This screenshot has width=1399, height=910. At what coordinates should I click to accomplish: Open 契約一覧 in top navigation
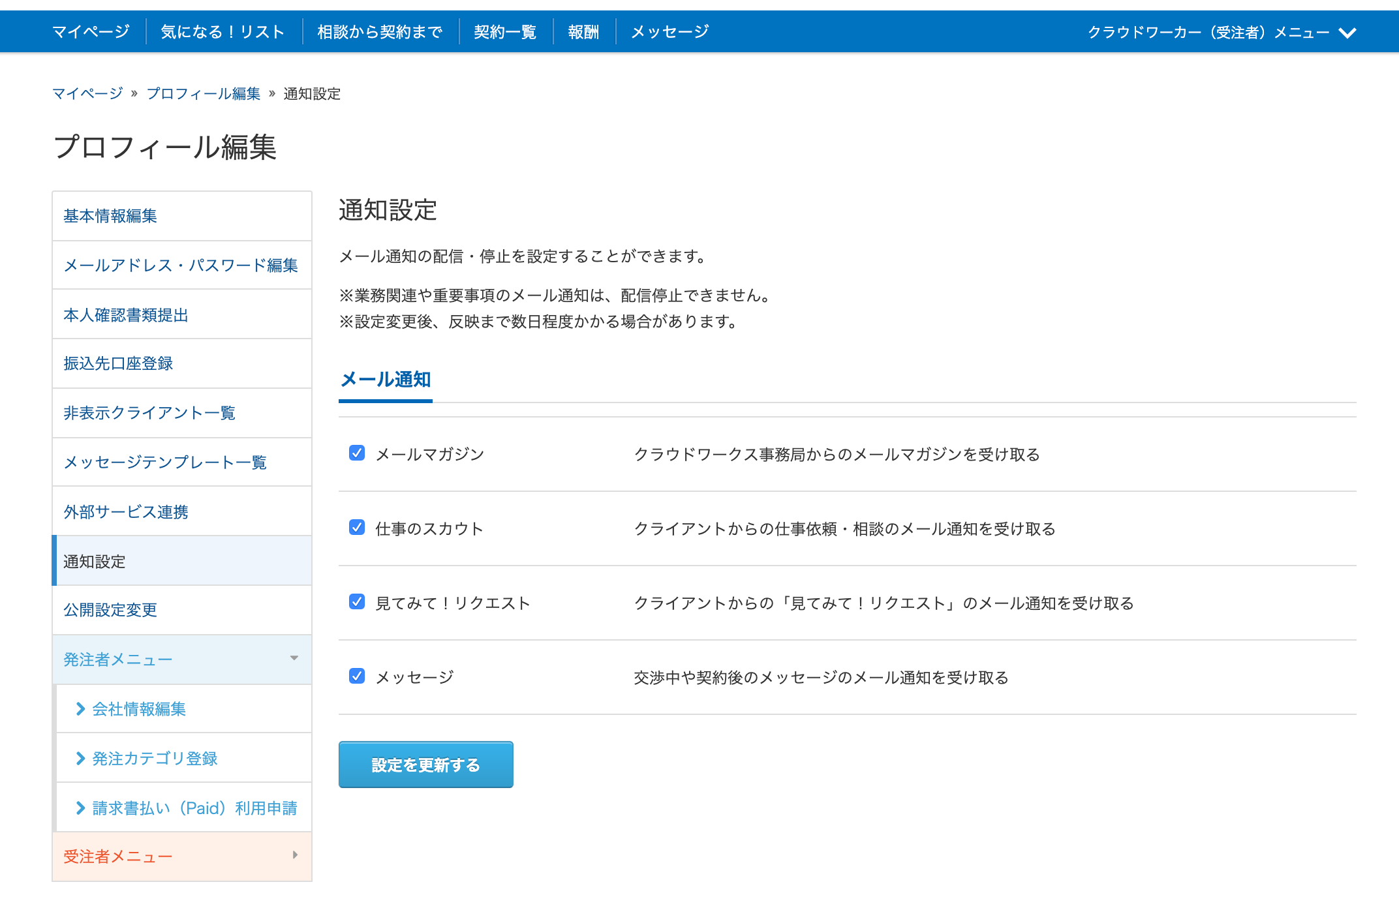[505, 32]
